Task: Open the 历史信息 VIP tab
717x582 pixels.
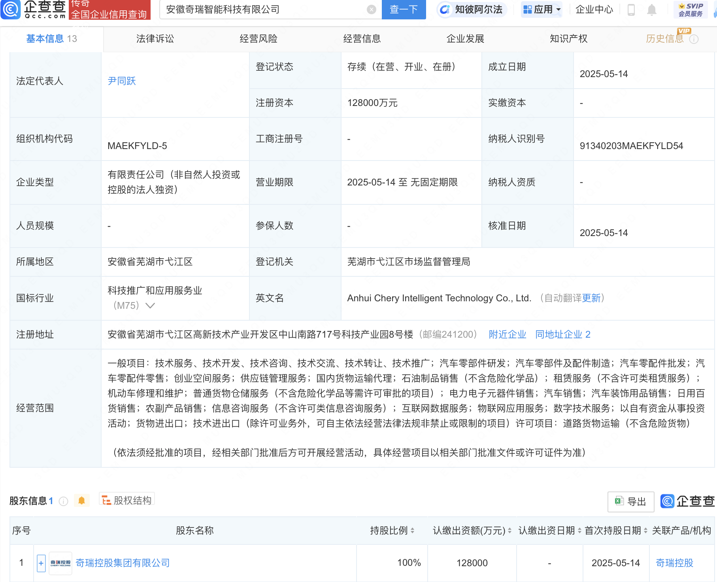Action: click(x=665, y=39)
